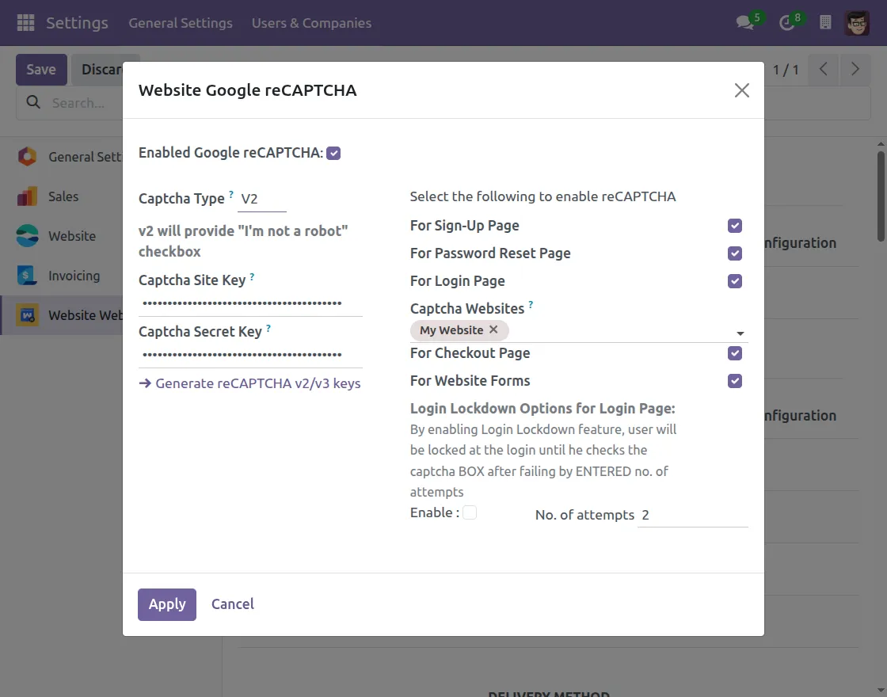Click the Settings app title
The height and width of the screenshot is (697, 887).
77,23
